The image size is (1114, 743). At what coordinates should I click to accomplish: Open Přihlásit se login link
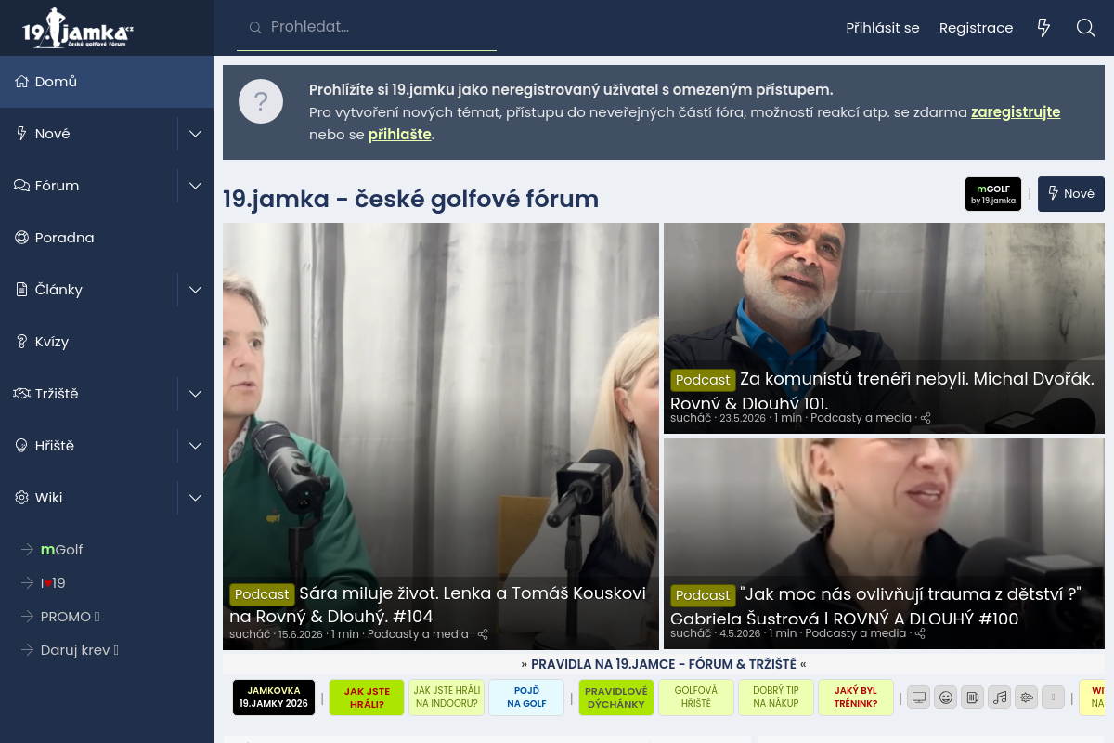pyautogui.click(x=883, y=28)
